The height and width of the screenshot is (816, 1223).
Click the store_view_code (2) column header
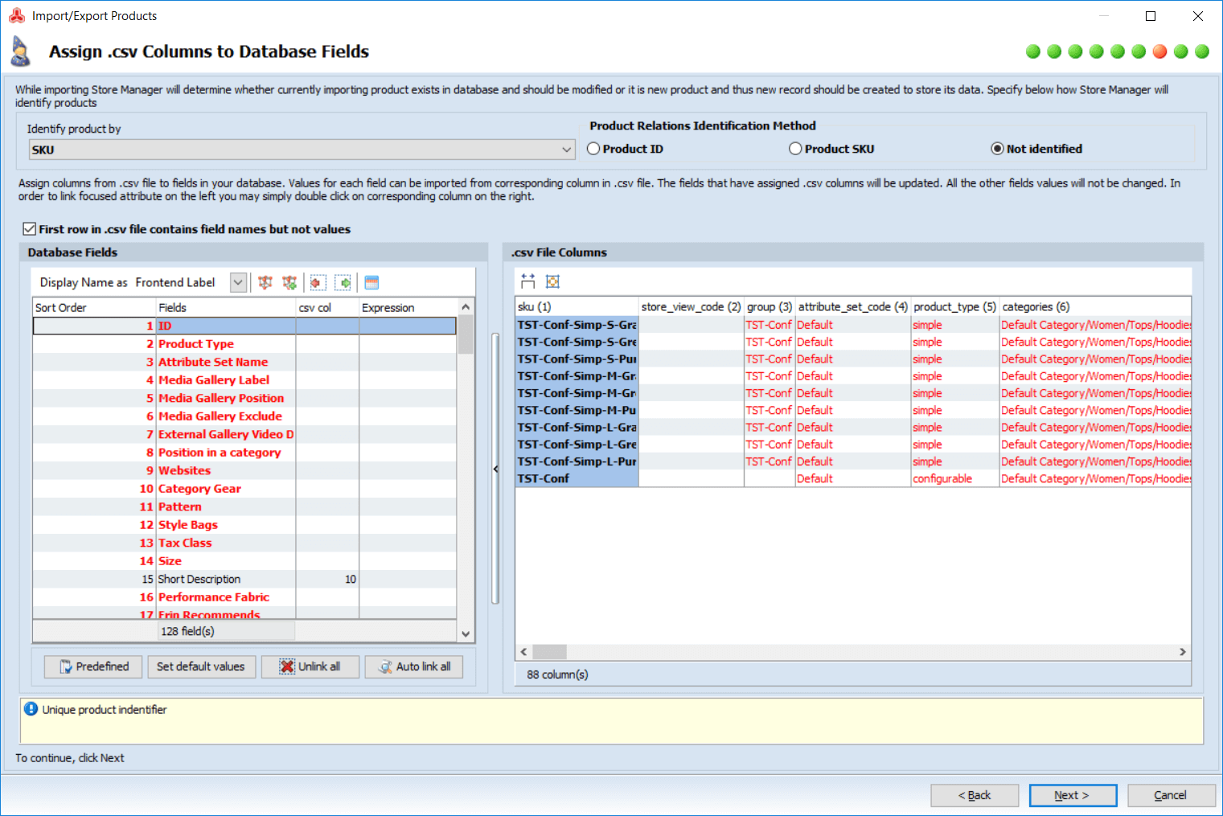tap(691, 306)
